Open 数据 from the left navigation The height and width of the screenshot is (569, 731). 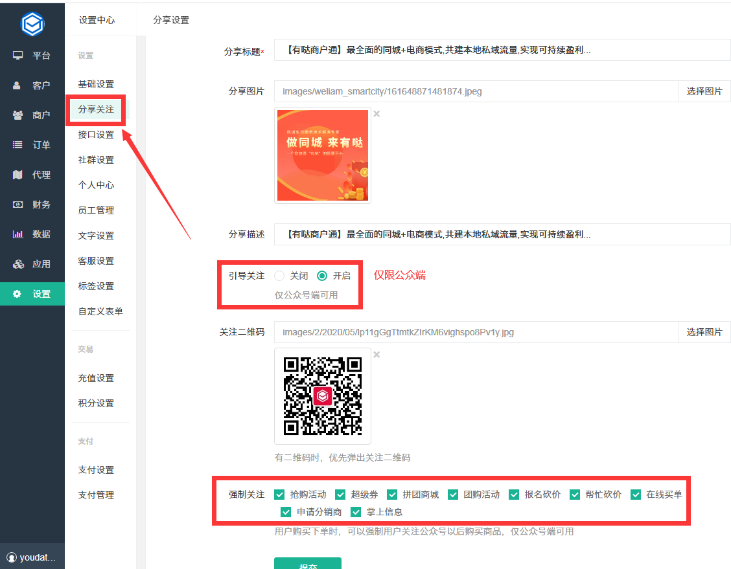coord(32,234)
